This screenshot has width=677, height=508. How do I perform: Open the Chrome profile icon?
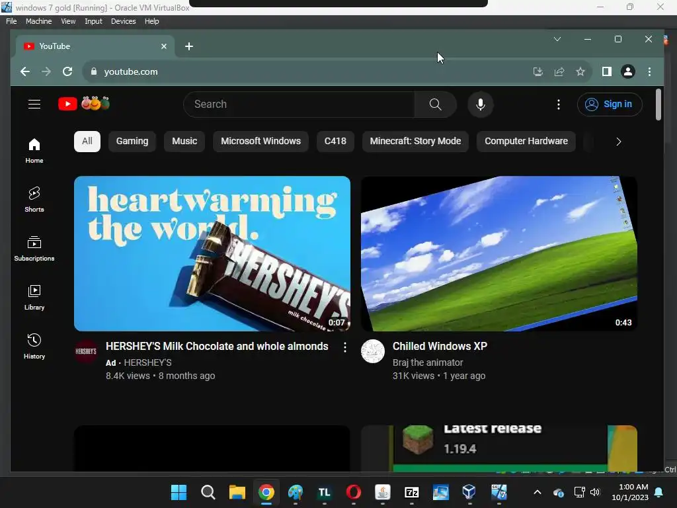(628, 71)
